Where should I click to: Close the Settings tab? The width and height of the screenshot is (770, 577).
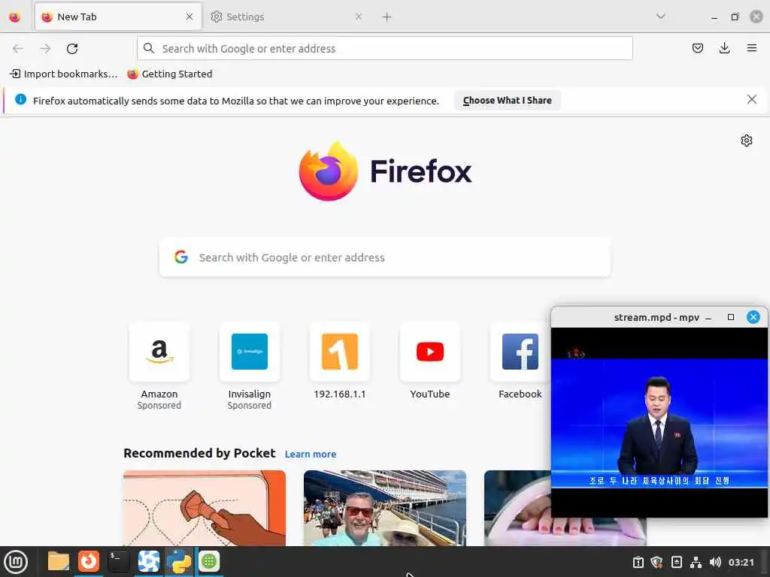click(x=359, y=17)
